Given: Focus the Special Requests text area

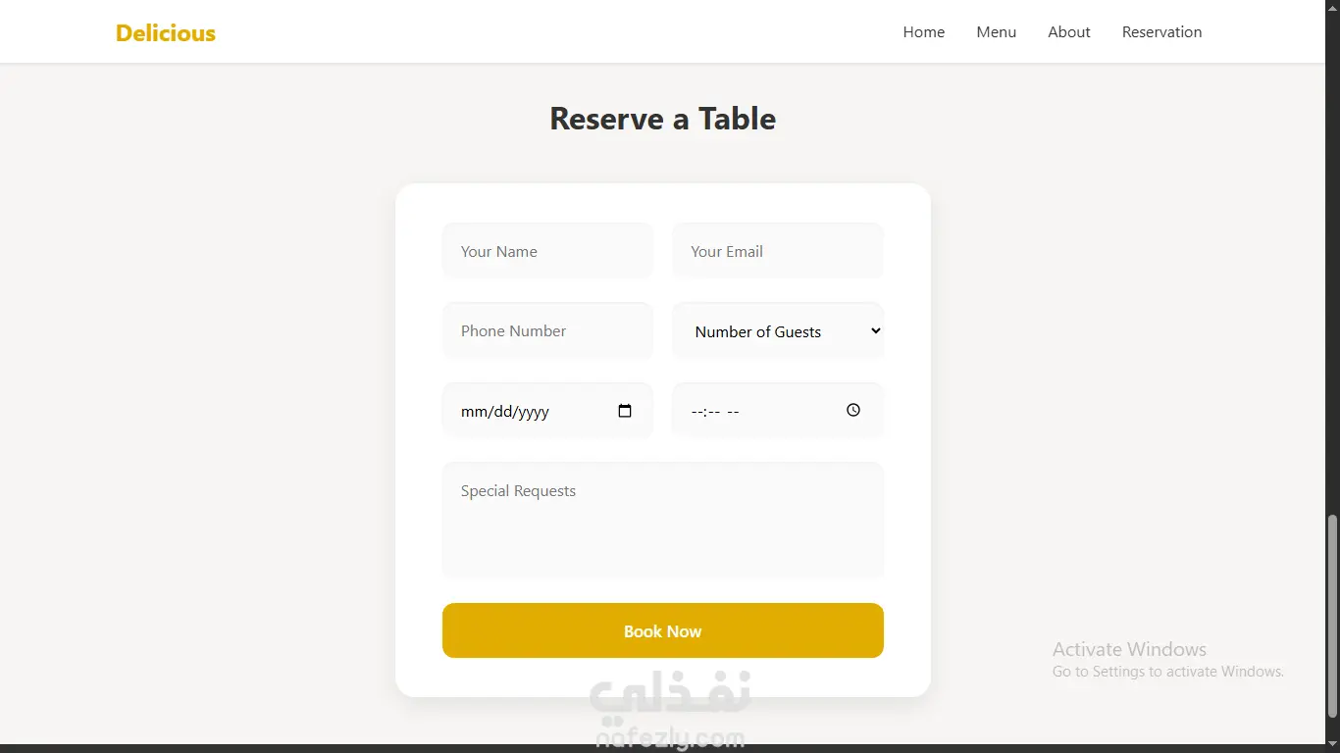Looking at the screenshot, I should point(663,520).
